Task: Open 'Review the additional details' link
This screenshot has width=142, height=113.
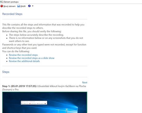Action: coord(24,61)
